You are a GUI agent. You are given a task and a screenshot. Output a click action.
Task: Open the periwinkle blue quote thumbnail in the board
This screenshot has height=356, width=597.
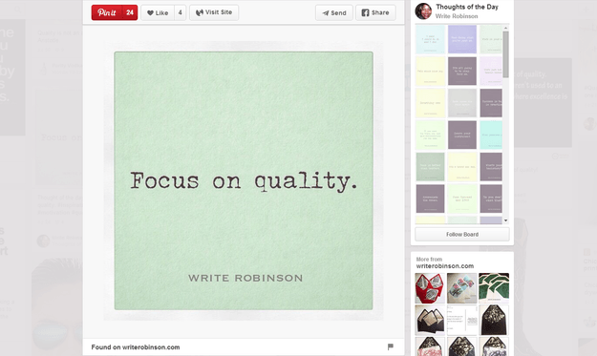click(x=462, y=39)
